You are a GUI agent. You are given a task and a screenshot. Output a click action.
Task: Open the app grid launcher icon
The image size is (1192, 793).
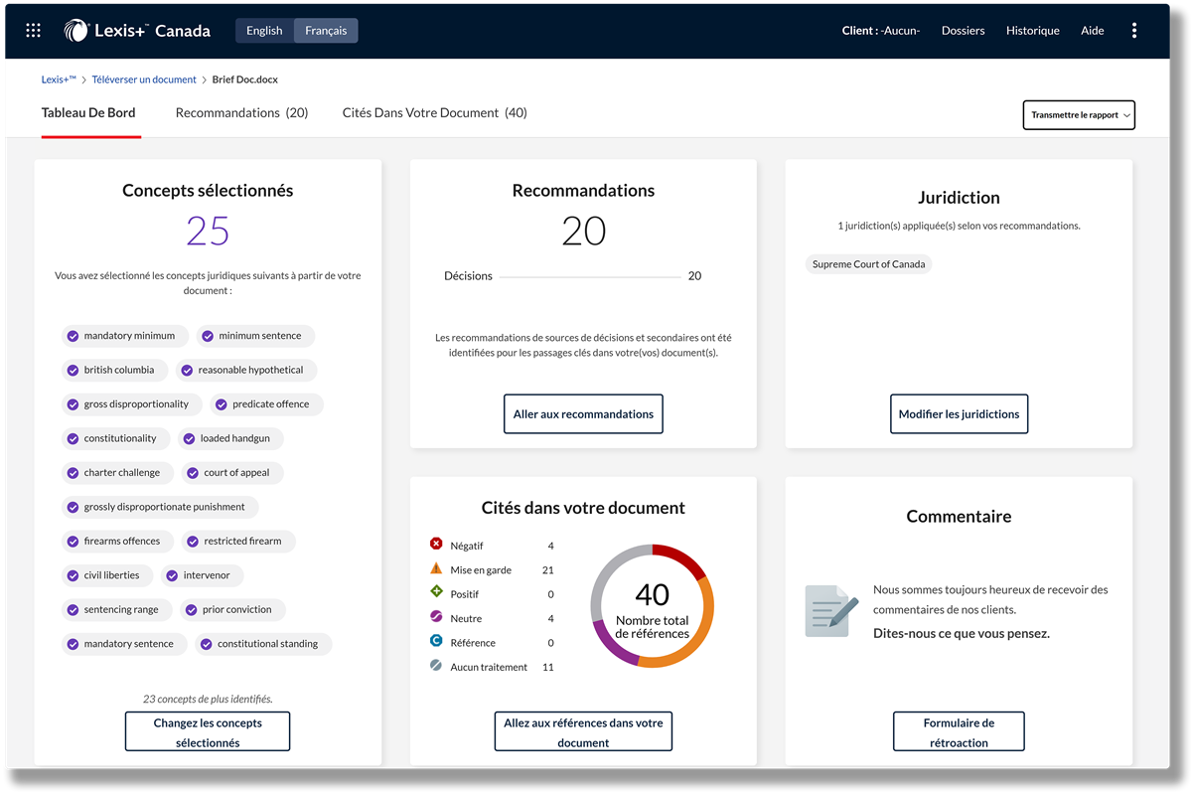point(33,31)
